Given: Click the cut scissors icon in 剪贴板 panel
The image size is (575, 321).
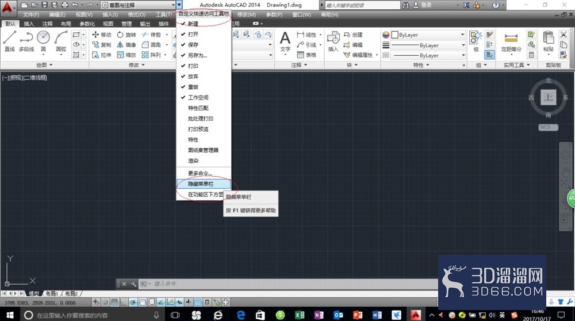Looking at the screenshot, I should click(x=563, y=35).
